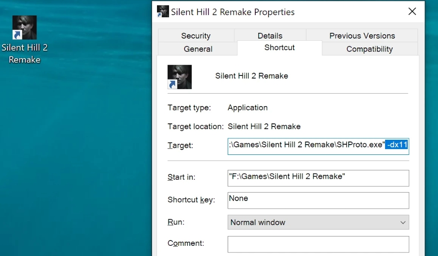This screenshot has width=438, height=256.
Task: Click the Silent Hill 2 Remake desktop icon label
Action: 24,54
